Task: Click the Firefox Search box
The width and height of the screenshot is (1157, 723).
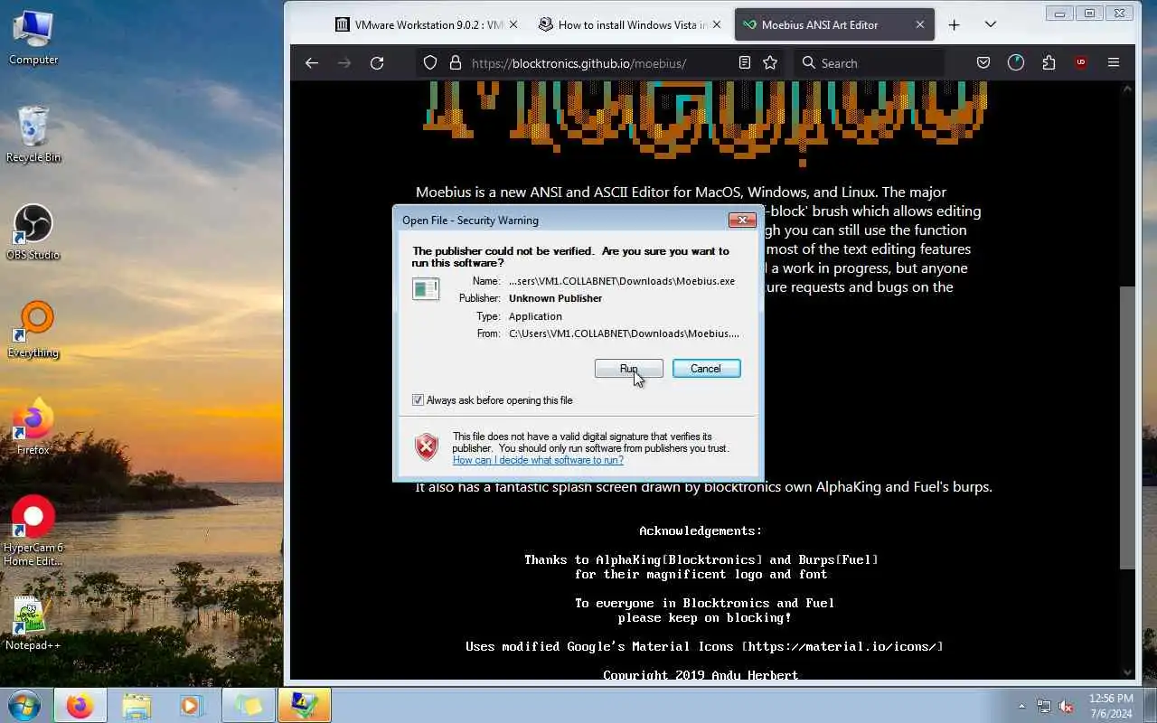Action: [x=869, y=63]
